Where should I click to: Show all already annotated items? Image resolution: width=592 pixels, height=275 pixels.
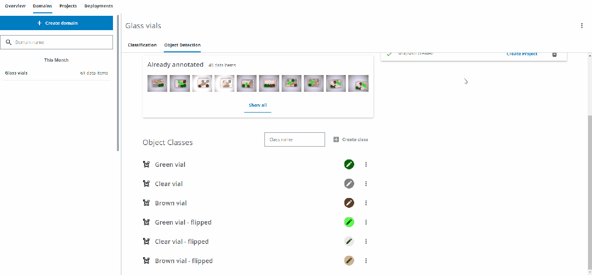click(x=258, y=105)
